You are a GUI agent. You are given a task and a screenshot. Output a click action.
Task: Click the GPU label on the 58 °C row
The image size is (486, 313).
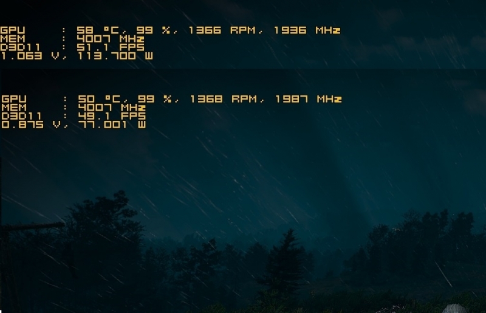click(x=13, y=30)
